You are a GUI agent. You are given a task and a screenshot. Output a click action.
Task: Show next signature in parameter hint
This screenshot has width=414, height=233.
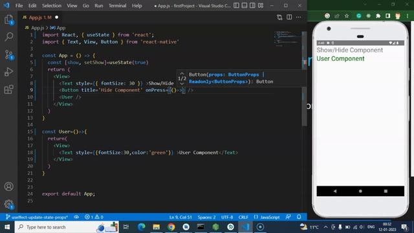pyautogui.click(x=182, y=83)
